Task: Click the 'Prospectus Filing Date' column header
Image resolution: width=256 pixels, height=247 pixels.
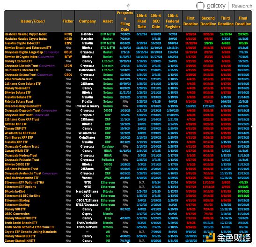Action: tap(125, 21)
